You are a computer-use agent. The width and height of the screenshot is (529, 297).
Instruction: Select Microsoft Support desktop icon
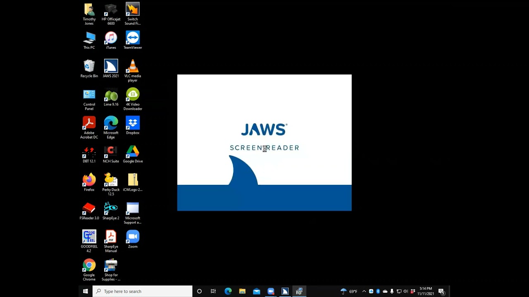(x=133, y=213)
